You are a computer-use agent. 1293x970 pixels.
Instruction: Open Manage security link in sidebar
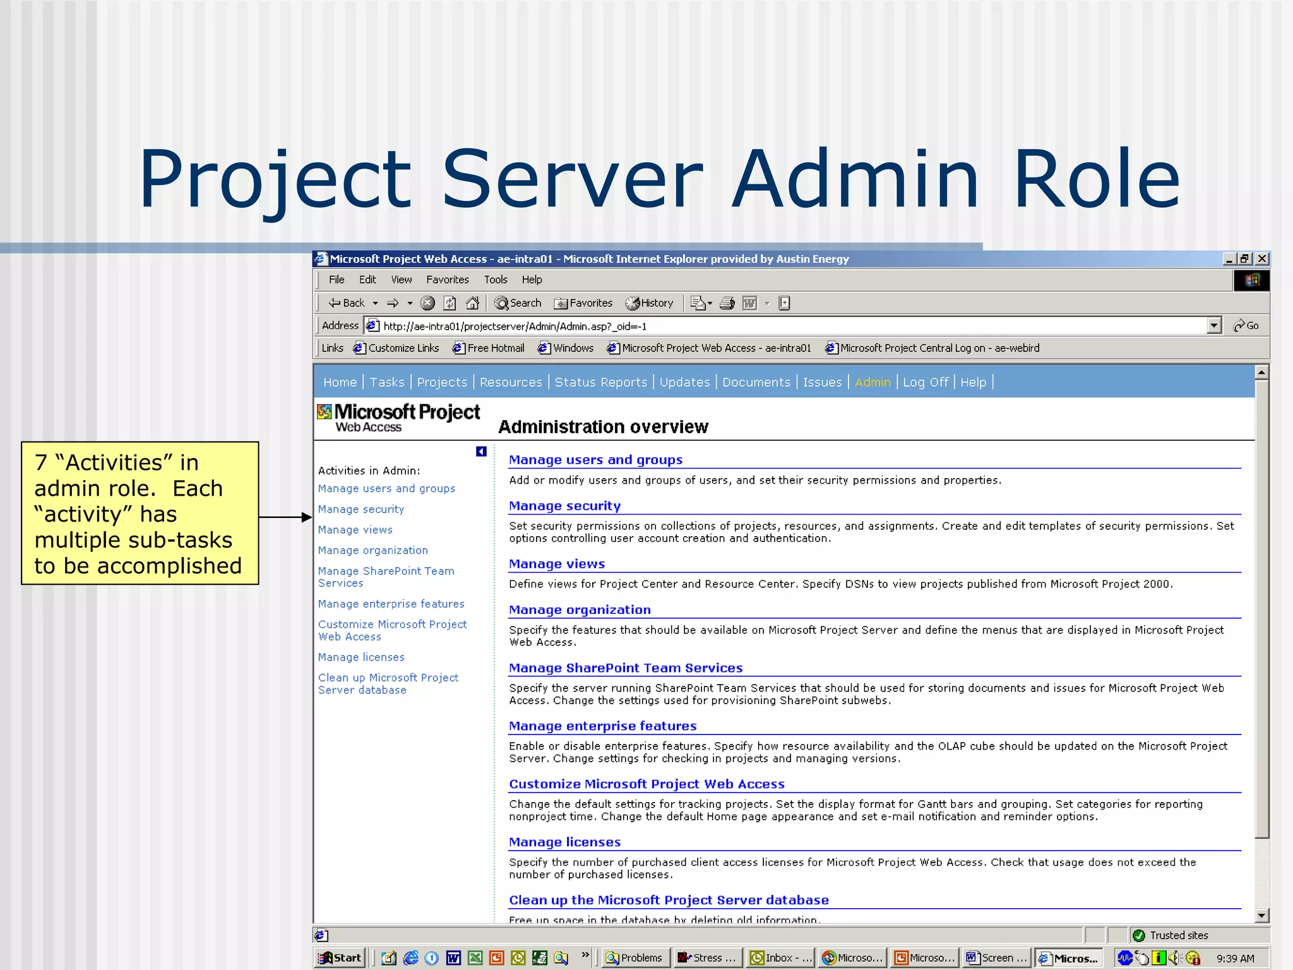[360, 510]
